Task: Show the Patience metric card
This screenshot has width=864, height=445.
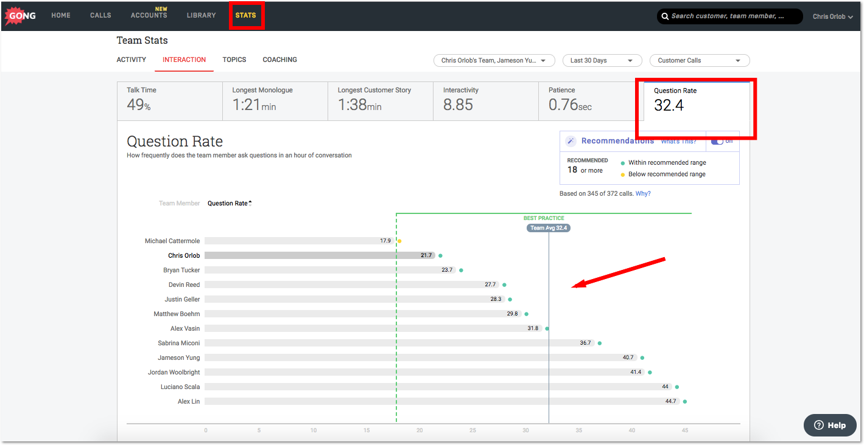Action: pos(591,101)
